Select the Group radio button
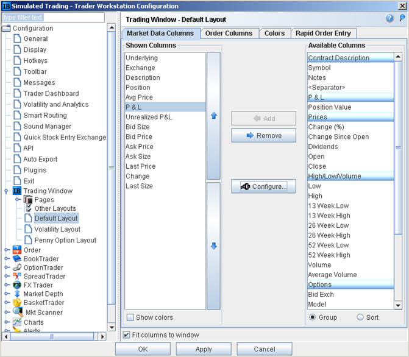Screen dimensions: 409x357 [312, 317]
